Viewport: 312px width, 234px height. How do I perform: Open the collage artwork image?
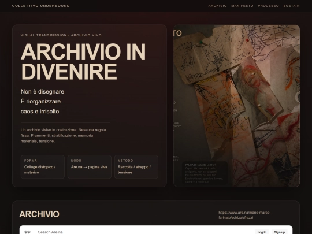pyautogui.click(x=236, y=106)
